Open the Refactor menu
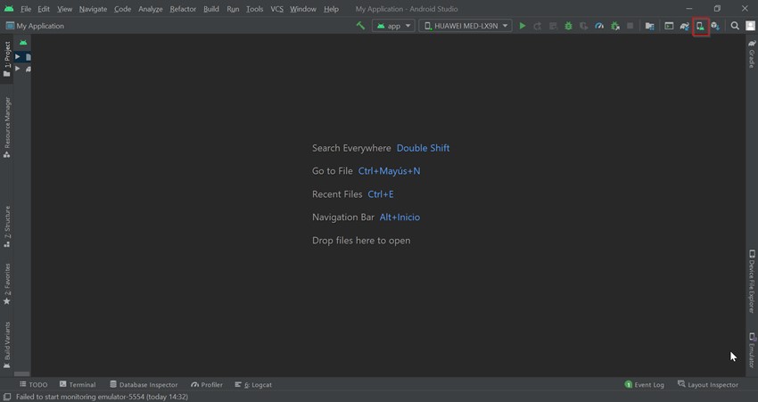The width and height of the screenshot is (758, 402). point(183,9)
